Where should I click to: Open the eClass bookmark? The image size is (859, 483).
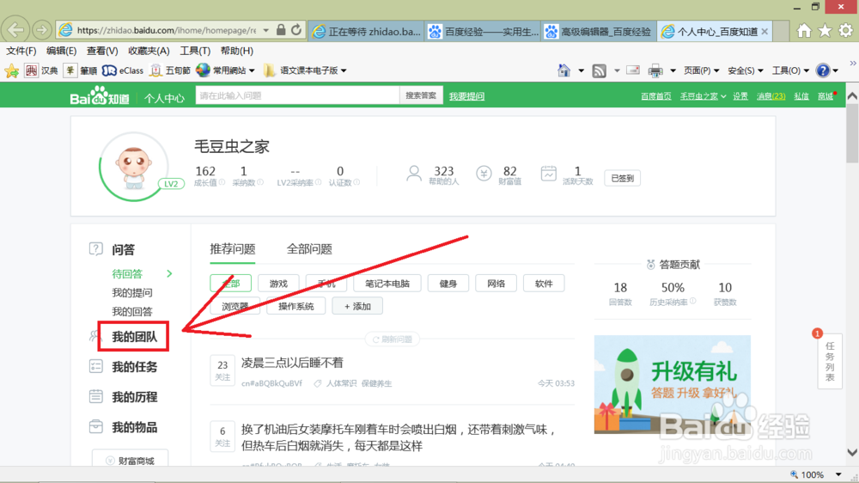click(123, 70)
